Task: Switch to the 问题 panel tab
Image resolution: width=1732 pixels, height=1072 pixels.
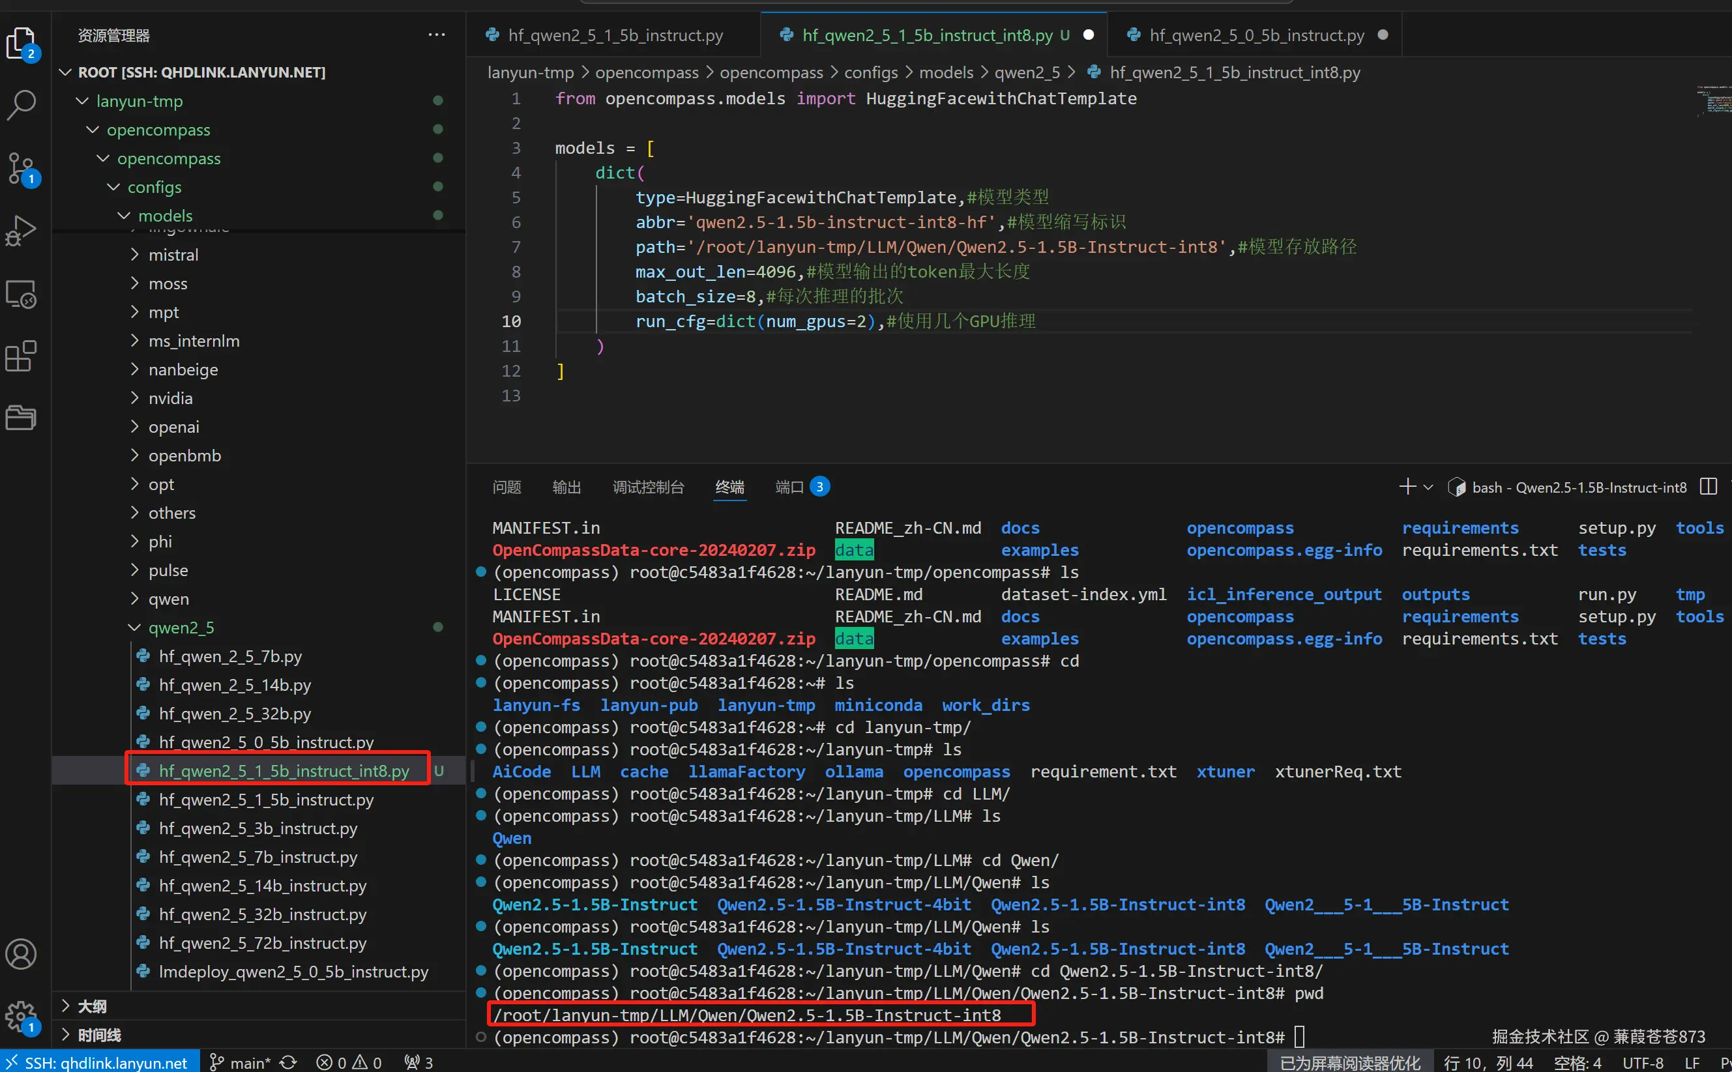Action: pyautogui.click(x=506, y=487)
